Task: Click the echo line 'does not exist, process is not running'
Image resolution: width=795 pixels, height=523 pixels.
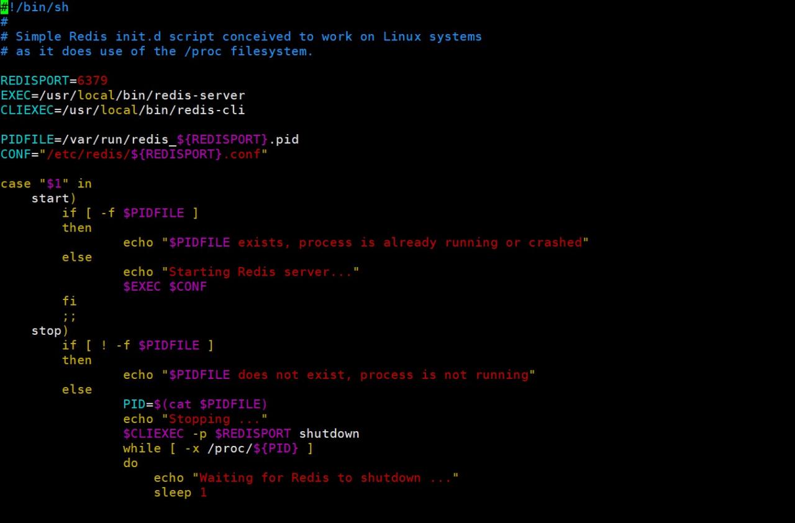Action: 329,375
